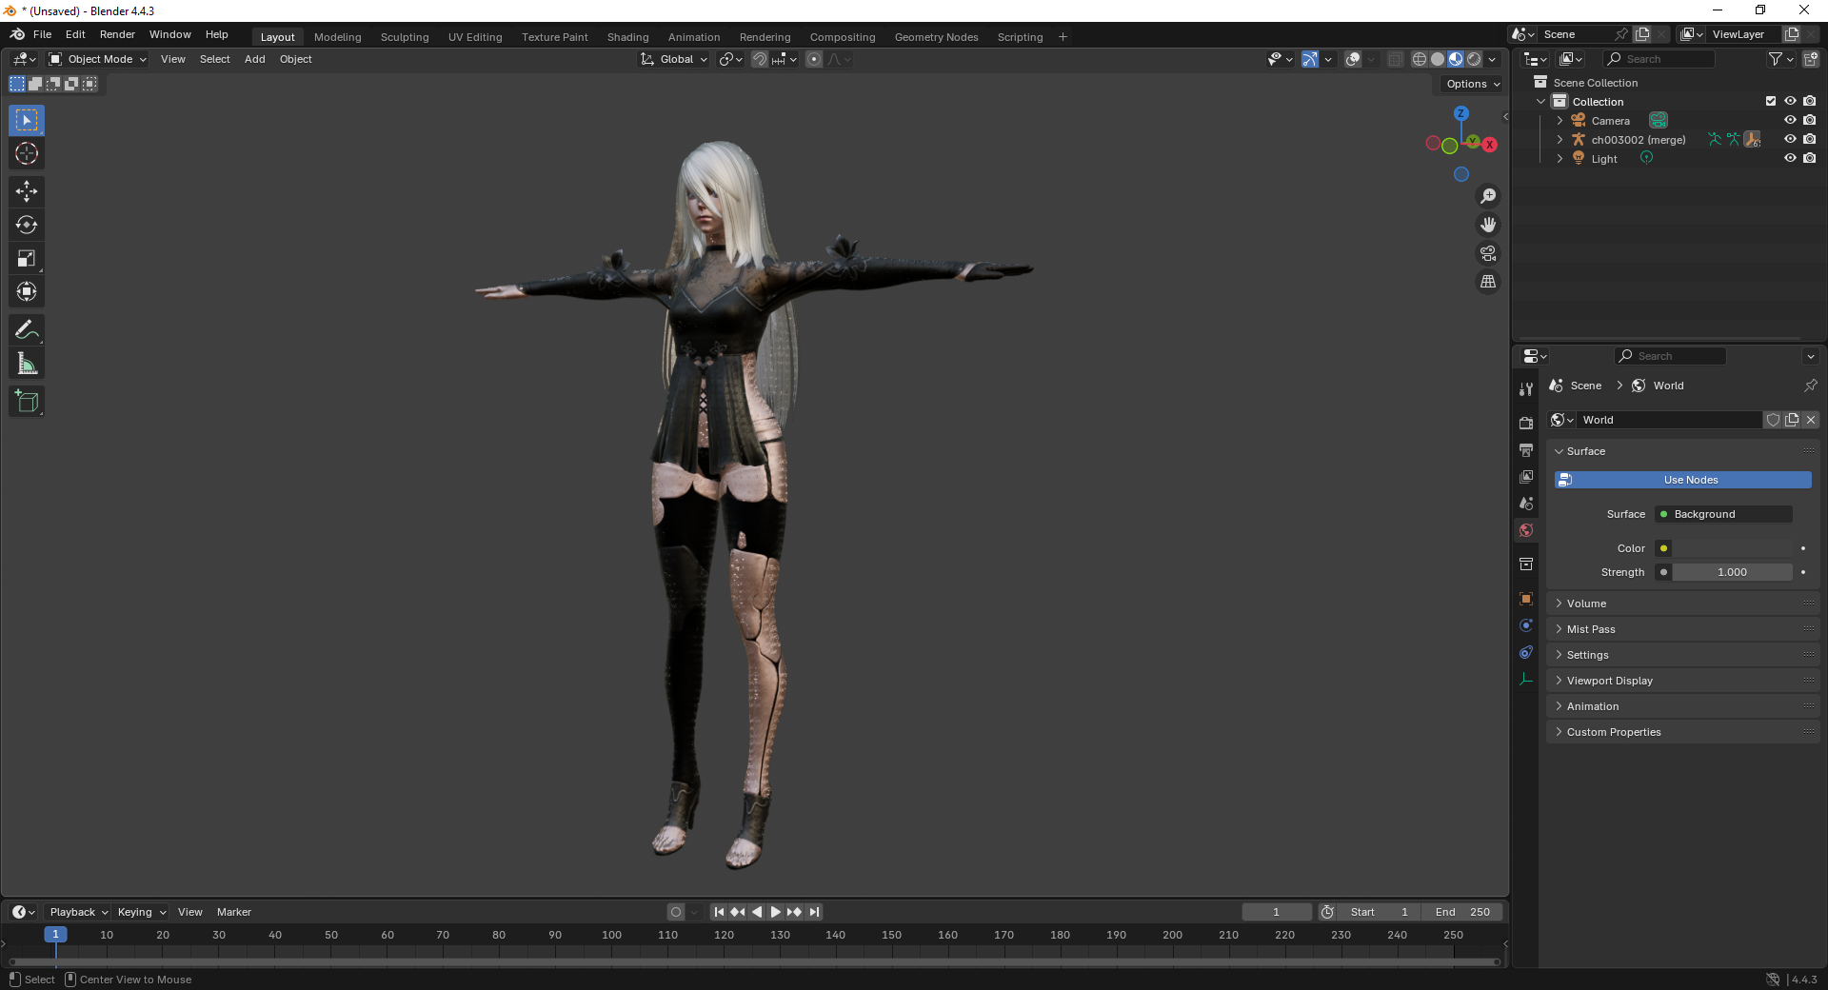Select the Select Box tool
The image size is (1828, 990).
[x=27, y=121]
